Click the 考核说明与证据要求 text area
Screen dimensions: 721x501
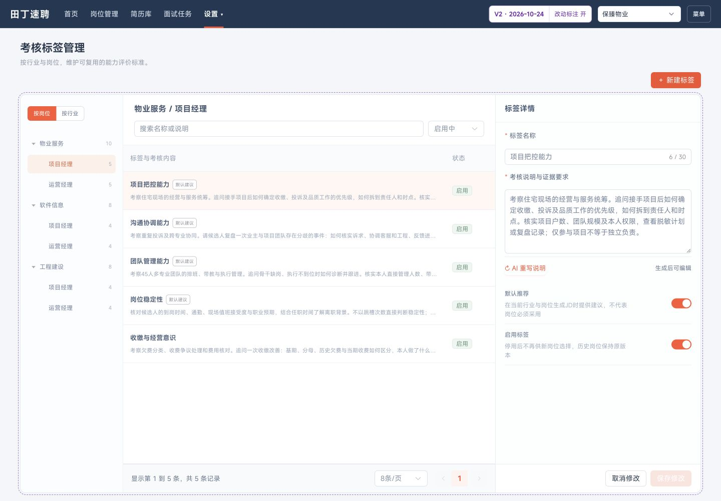click(598, 221)
